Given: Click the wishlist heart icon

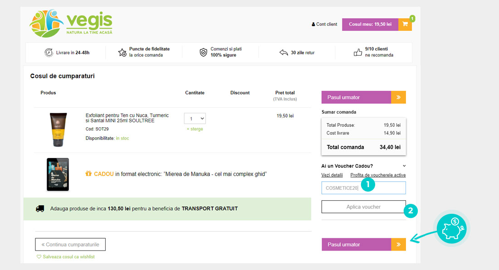Looking at the screenshot, I should (39, 257).
